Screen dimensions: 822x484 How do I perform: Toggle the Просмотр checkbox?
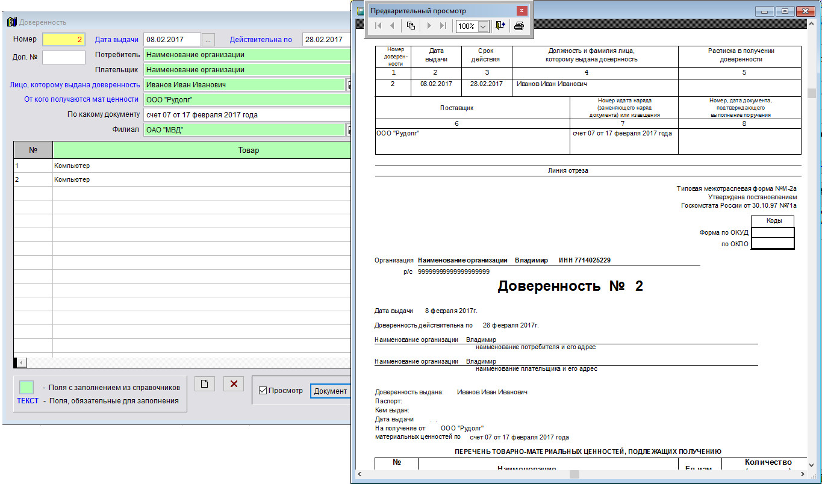[263, 391]
